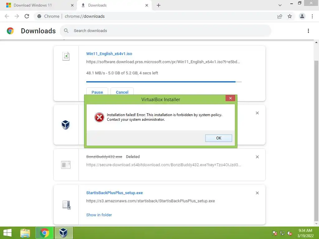Open the tab search dropdown chevron

tap(280, 5)
